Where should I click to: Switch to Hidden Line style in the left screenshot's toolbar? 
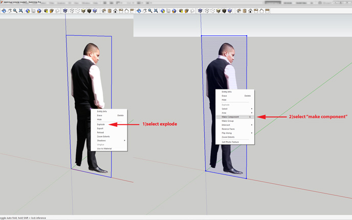tap(78, 11)
